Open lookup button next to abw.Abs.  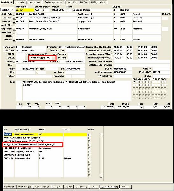14,22
